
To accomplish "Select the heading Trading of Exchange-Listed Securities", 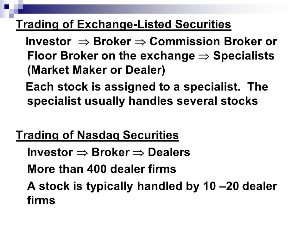I will click(x=123, y=25).
